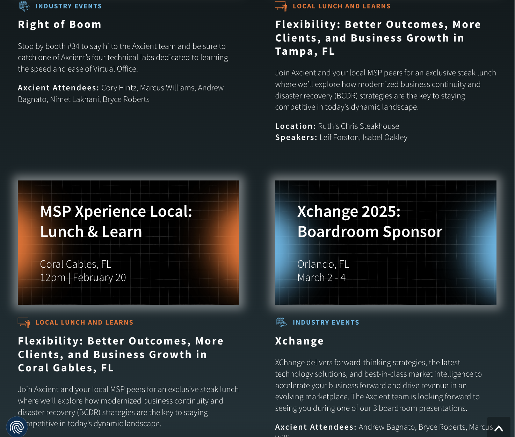Open the MSP Xperience Local Lunch & Learn card
Image resolution: width=515 pixels, height=437 pixels.
(129, 243)
